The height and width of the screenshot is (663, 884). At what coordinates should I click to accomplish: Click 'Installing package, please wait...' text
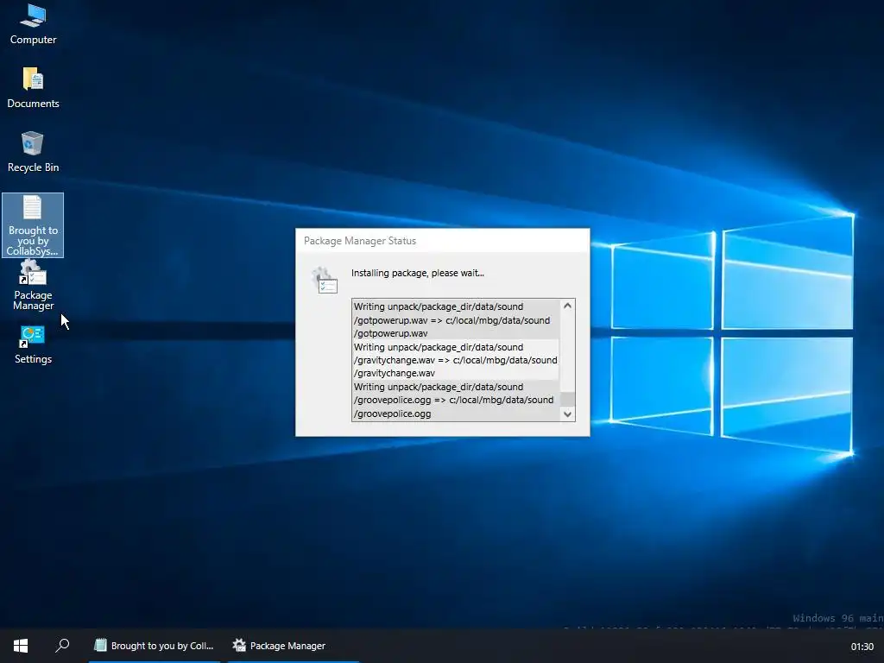click(x=418, y=273)
